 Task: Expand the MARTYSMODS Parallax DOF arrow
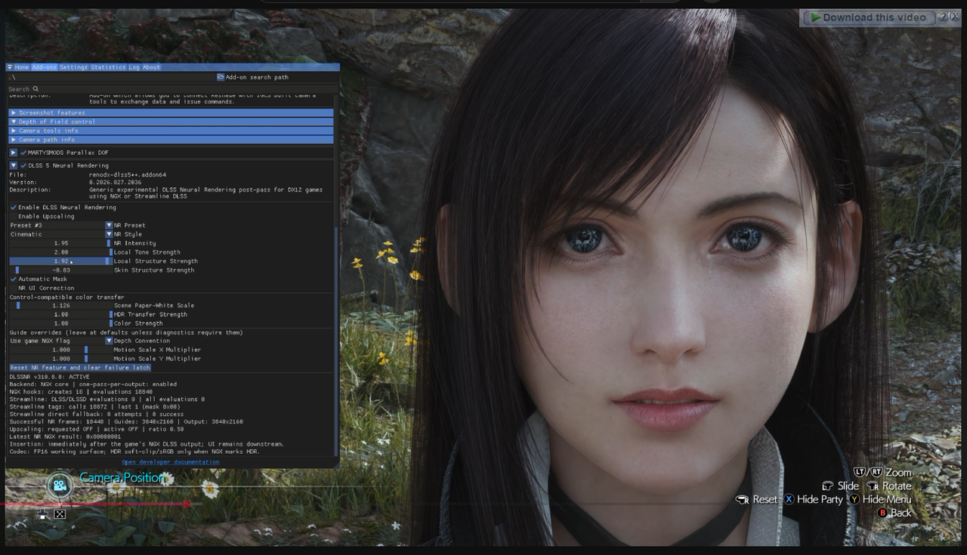[13, 153]
